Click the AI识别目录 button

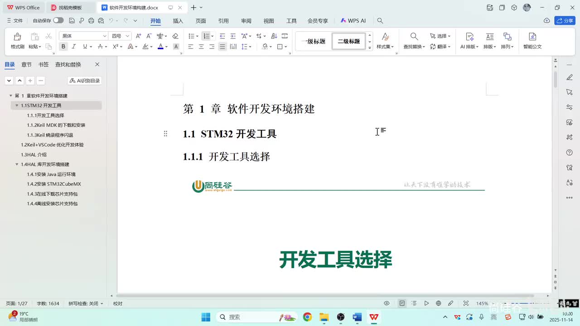[x=85, y=81]
